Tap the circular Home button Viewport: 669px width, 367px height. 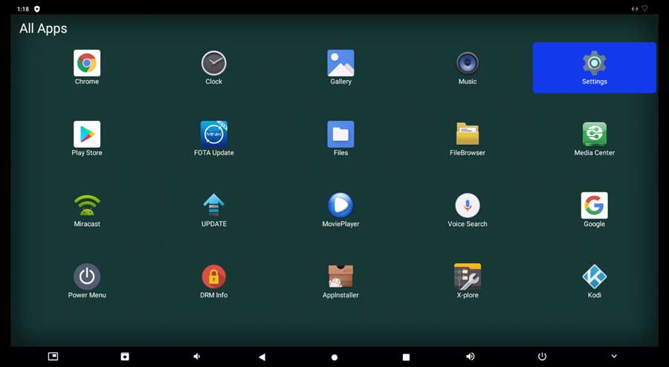pyautogui.click(x=334, y=357)
